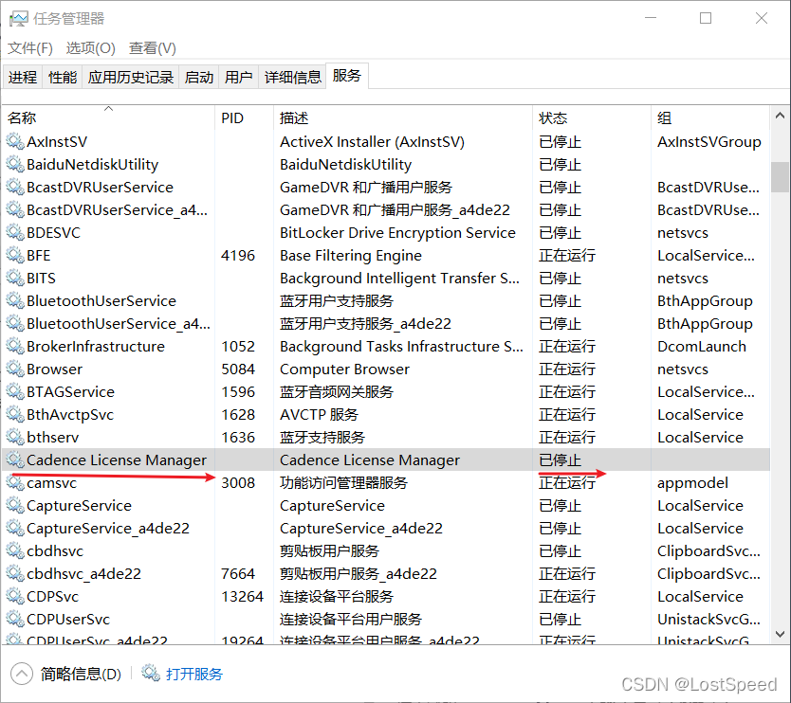
Task: Open the 查看(V) menu
Action: pos(153,47)
